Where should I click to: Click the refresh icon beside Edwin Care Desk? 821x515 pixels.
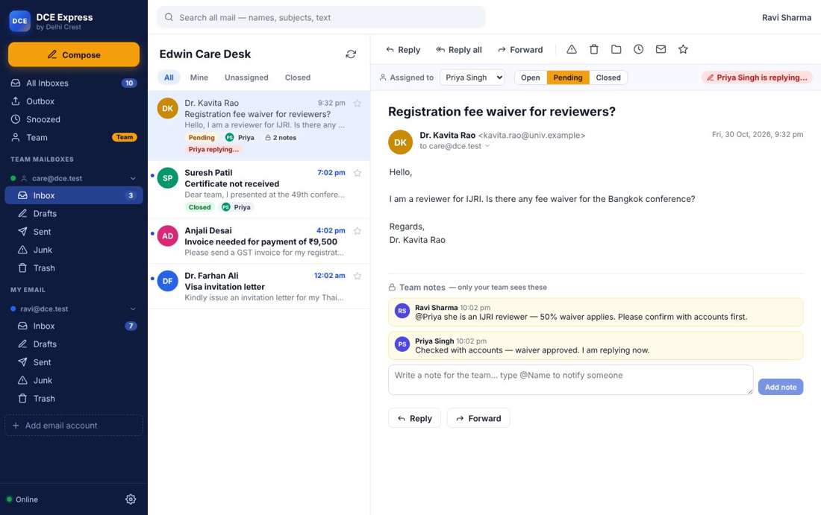pos(351,54)
